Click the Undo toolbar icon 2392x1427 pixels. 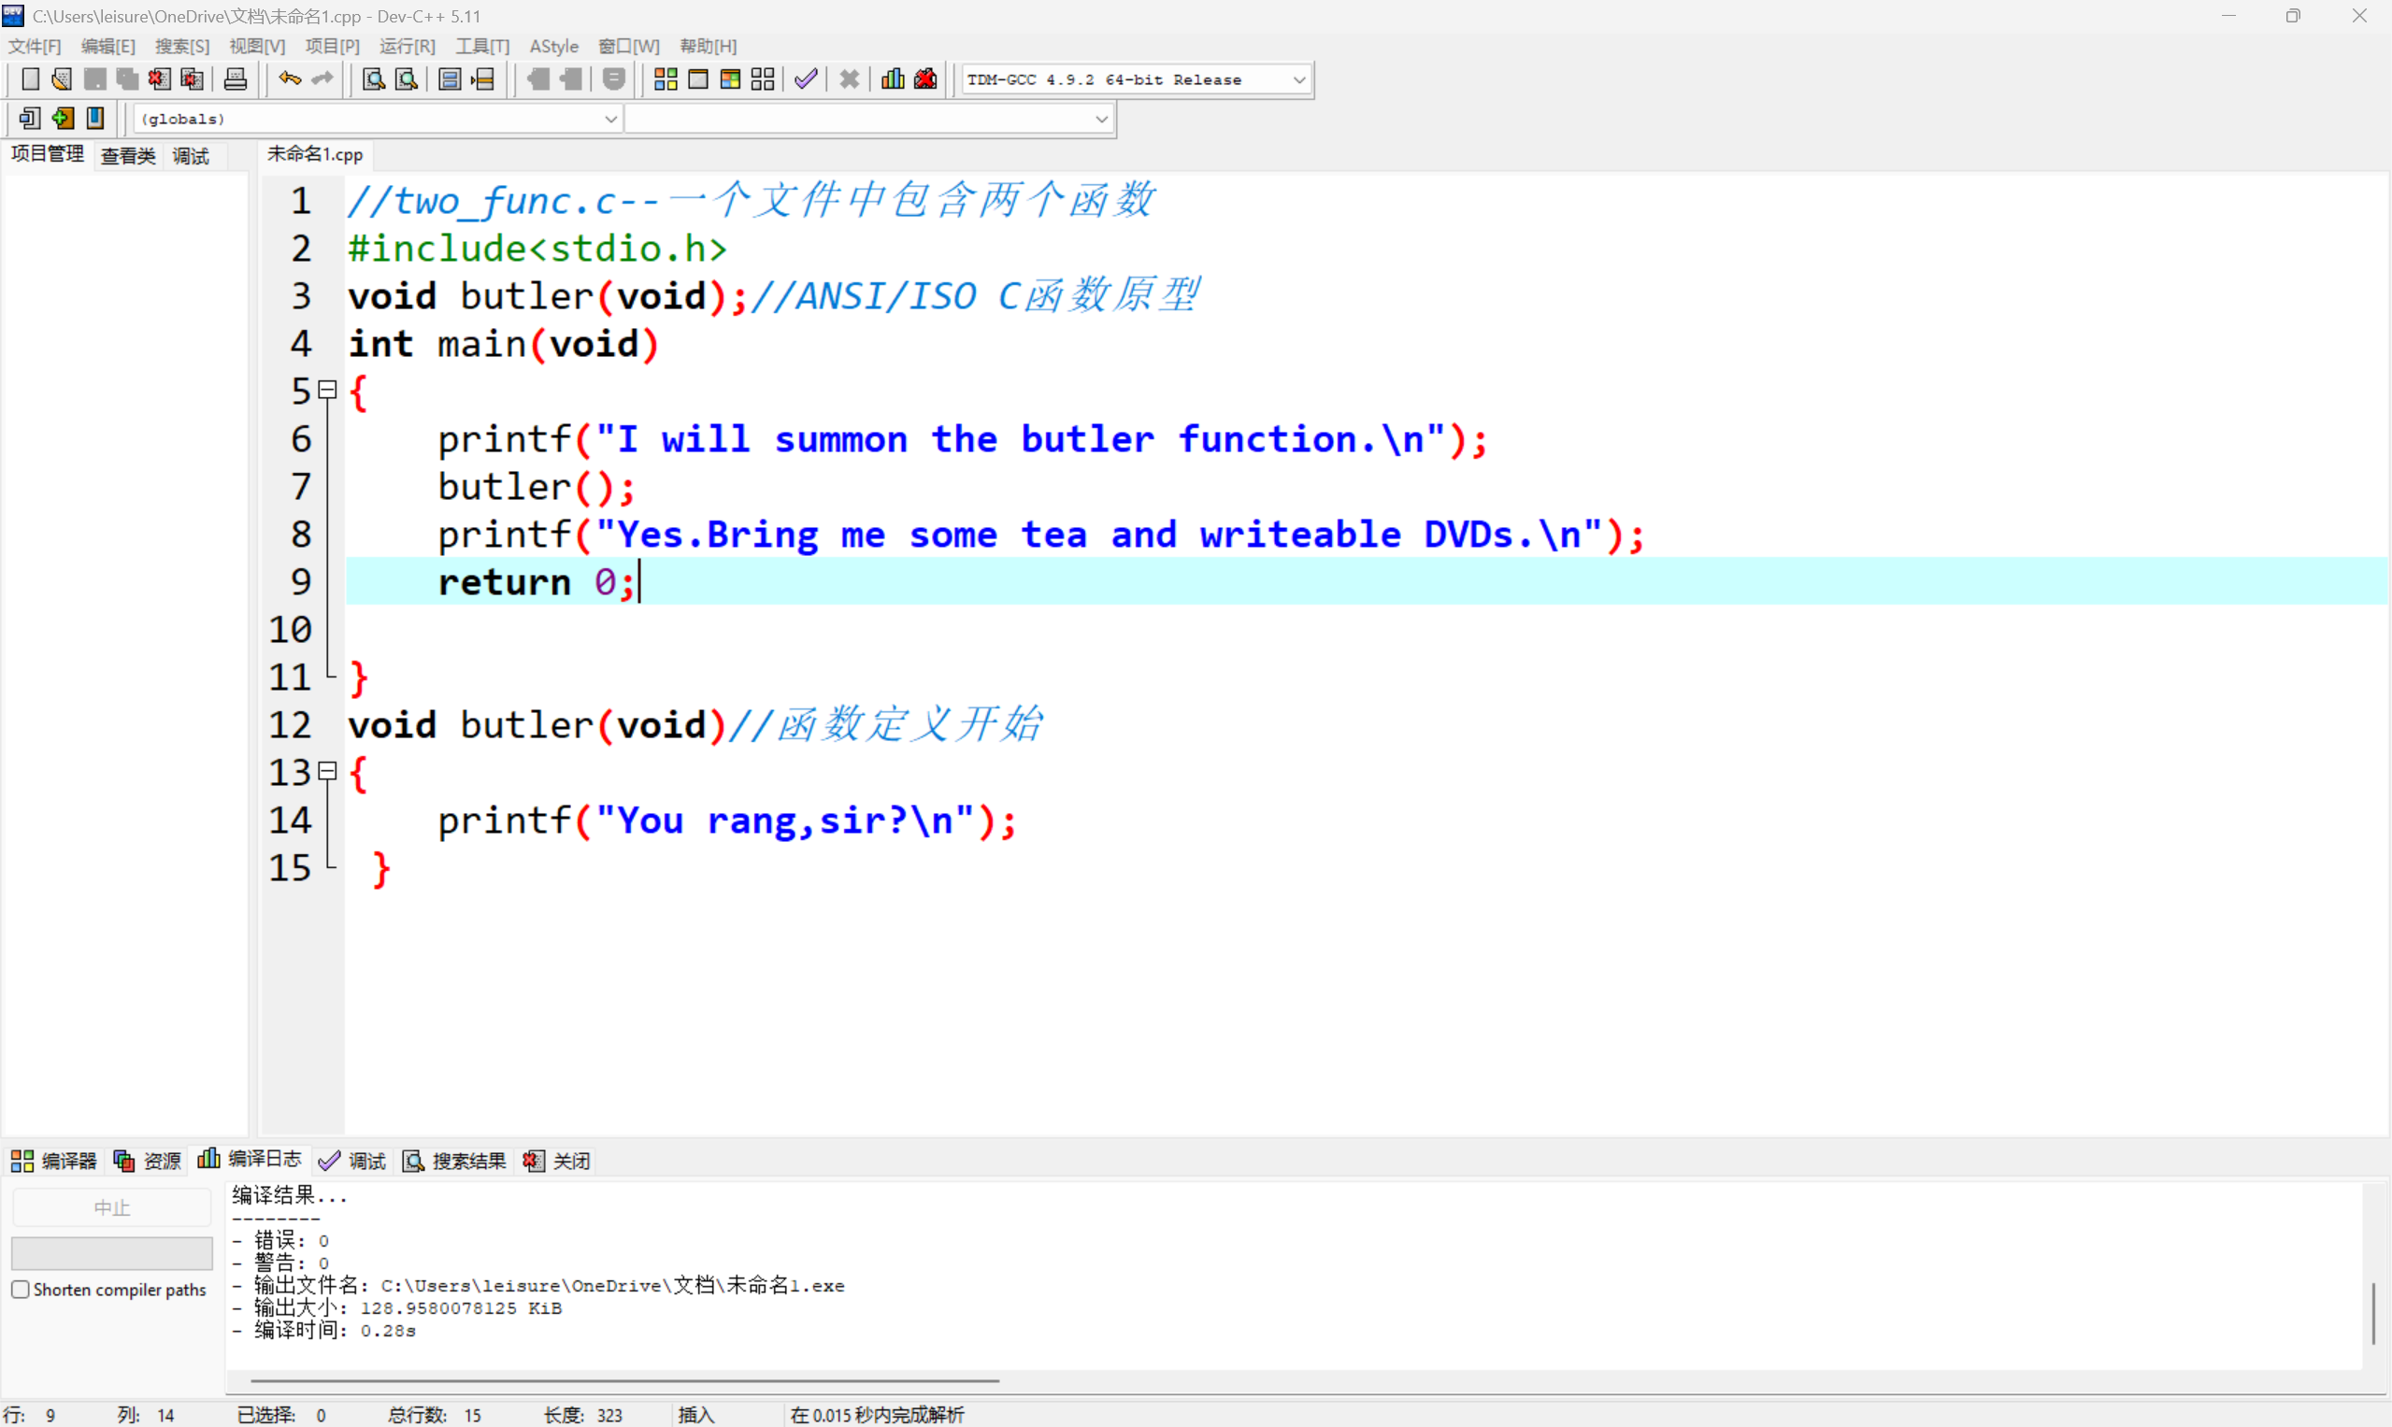click(x=289, y=78)
